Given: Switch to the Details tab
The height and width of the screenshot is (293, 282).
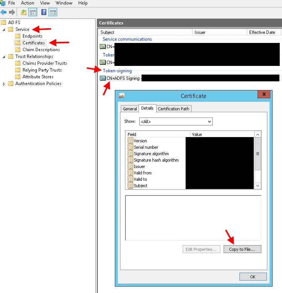Looking at the screenshot, I should [x=147, y=108].
